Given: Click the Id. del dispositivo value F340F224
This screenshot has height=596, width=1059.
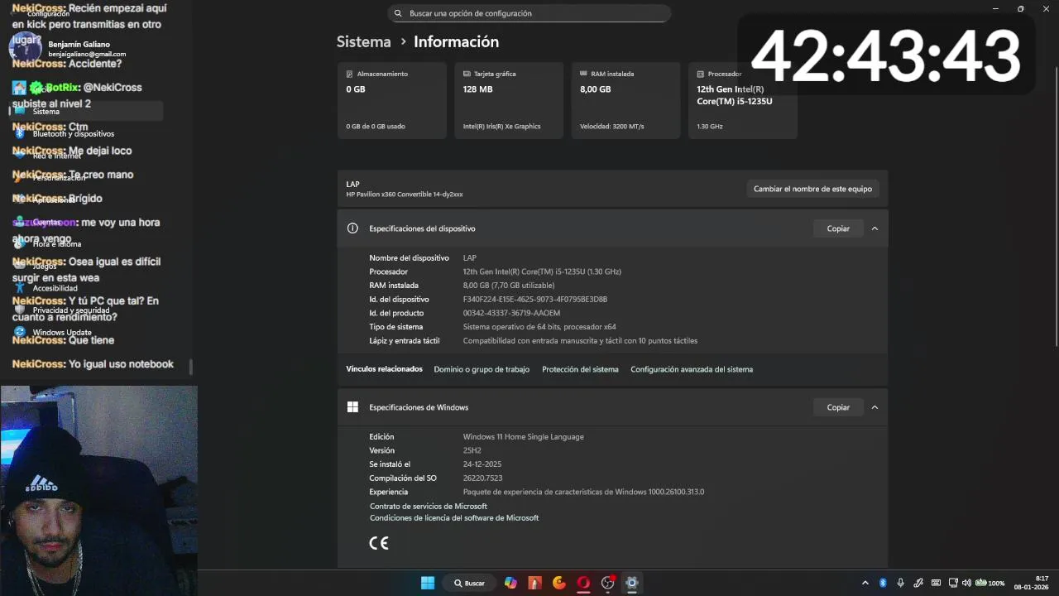Looking at the screenshot, I should (x=535, y=299).
